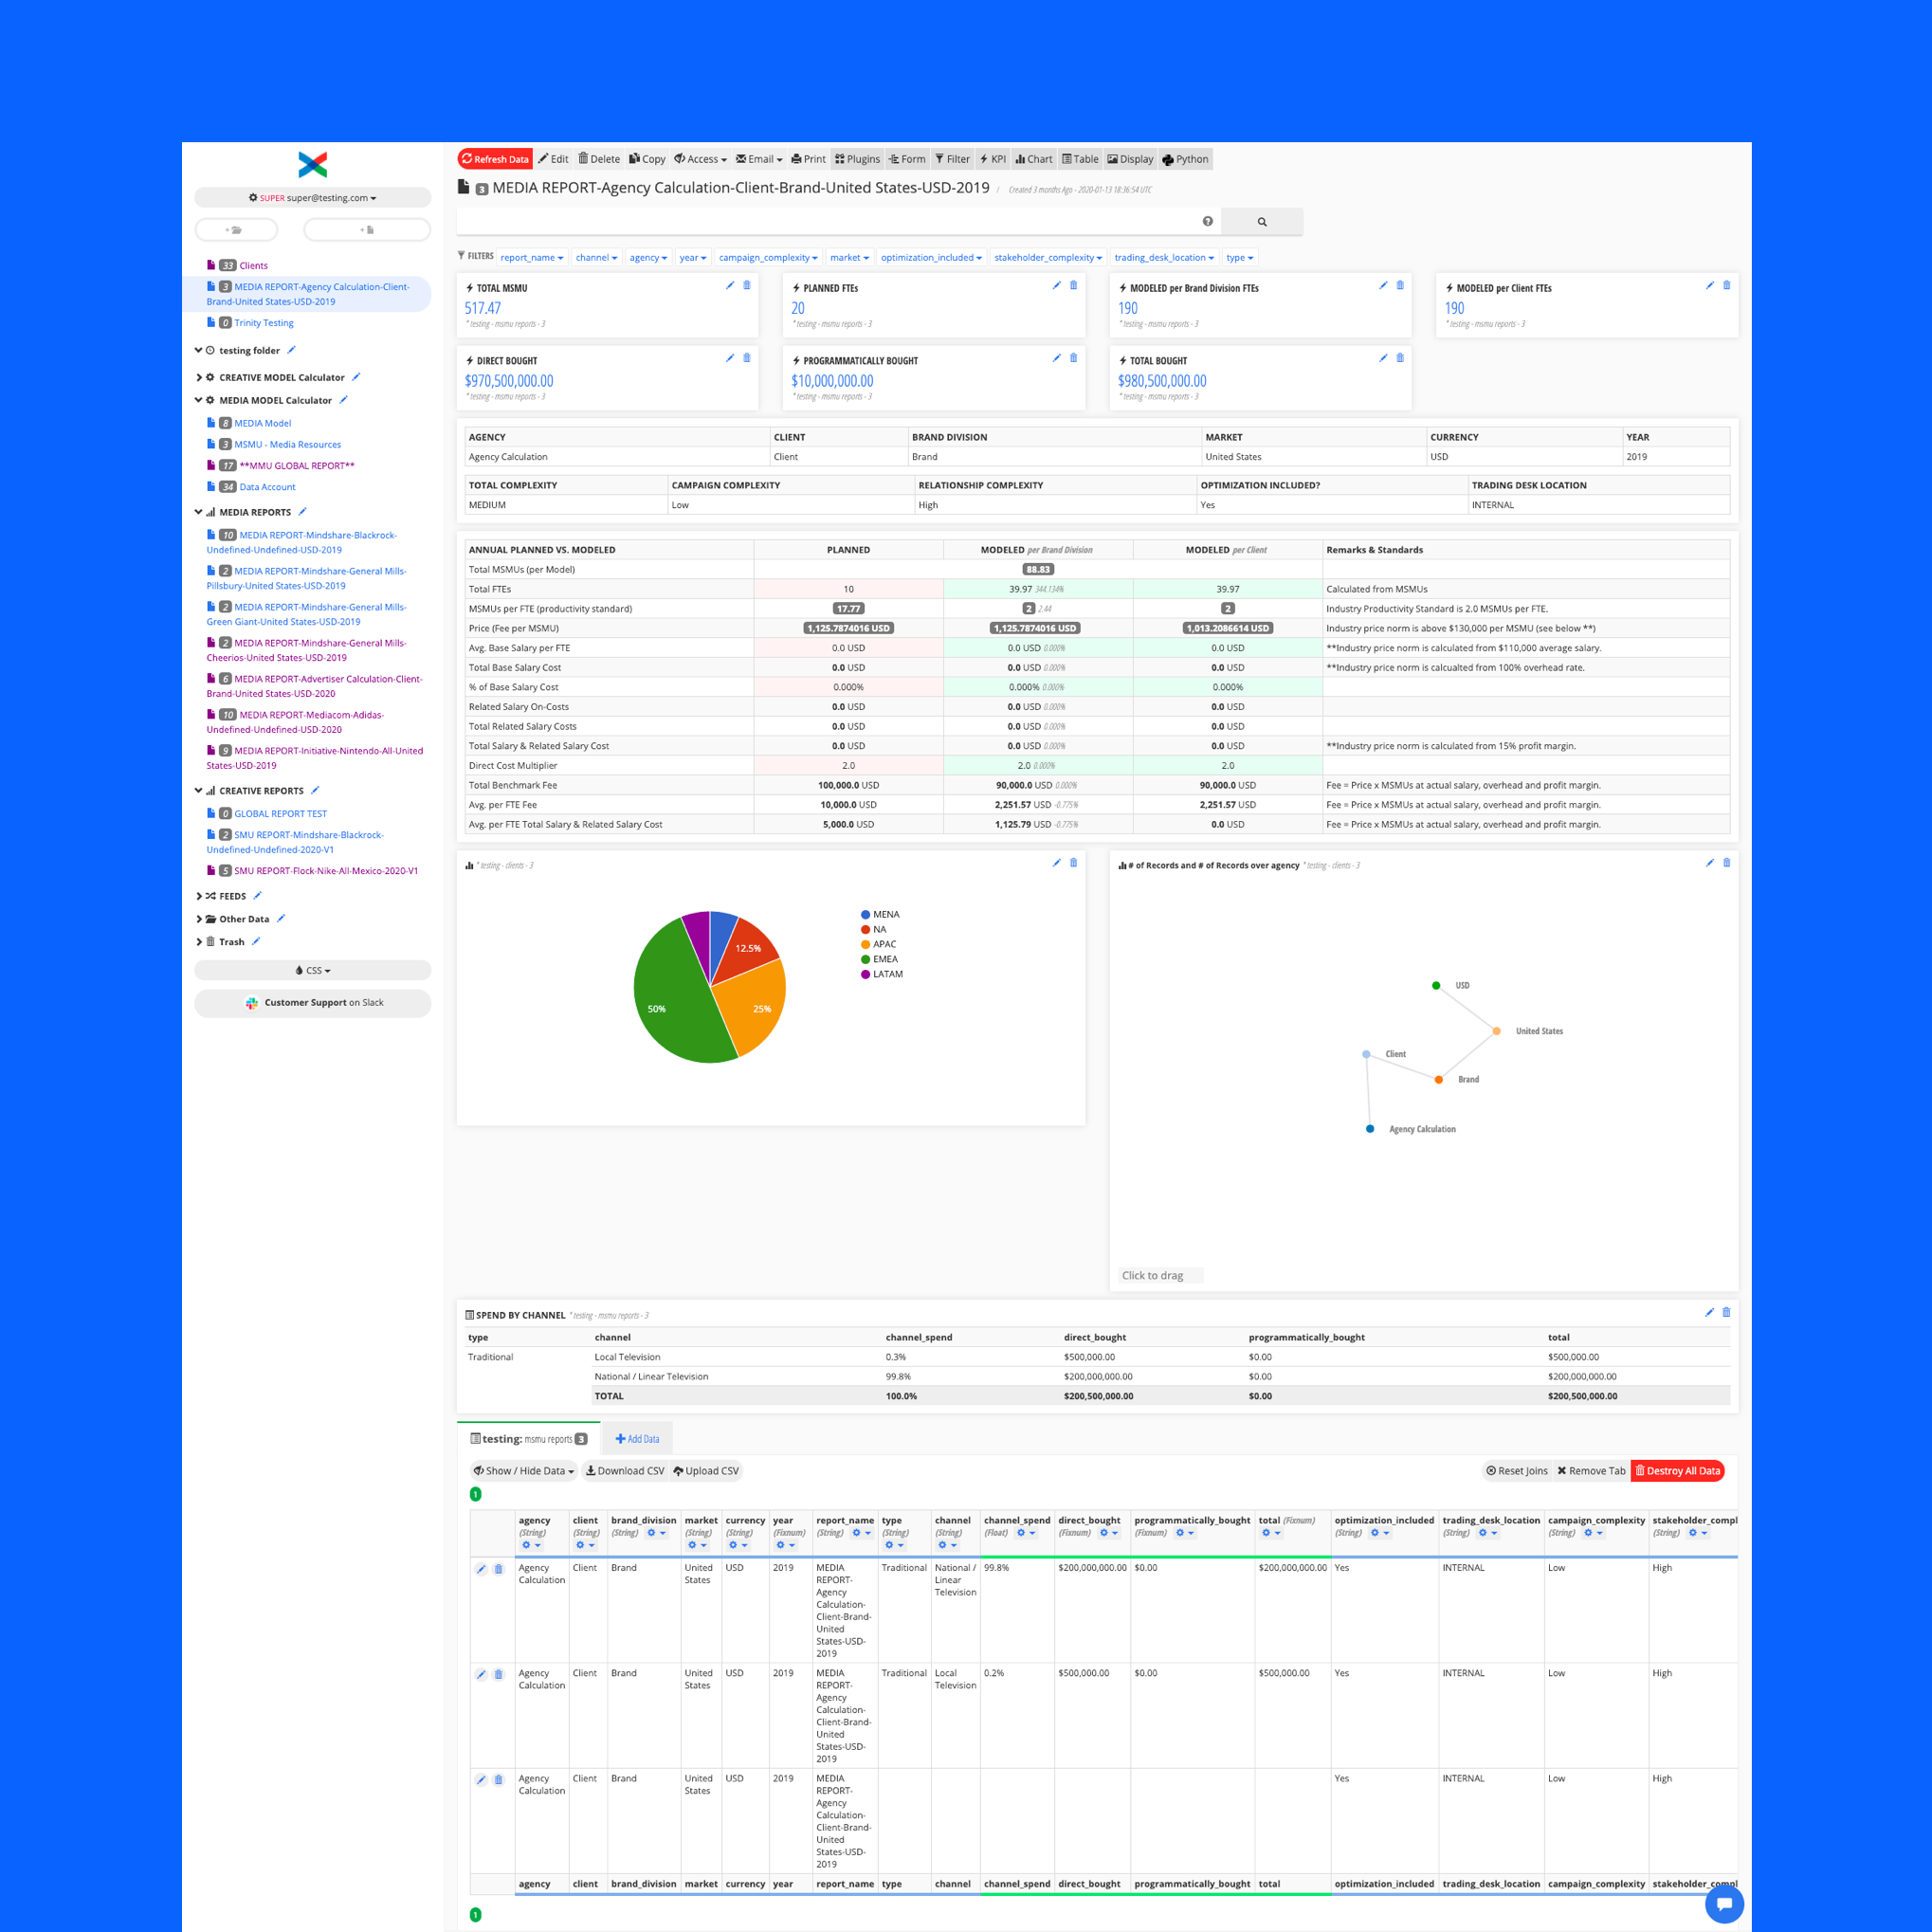This screenshot has height=1932, width=1932.
Task: Open the Python toolbar item
Action: pyautogui.click(x=1185, y=159)
